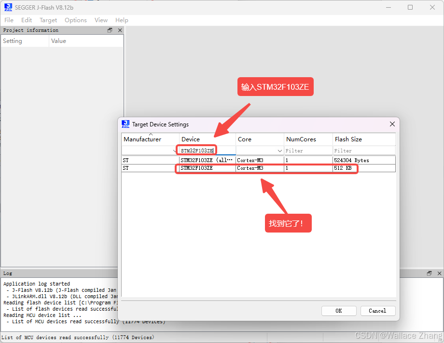This screenshot has height=343, width=444.
Task: Click Cortex-M3 in the 512 KB row
Action: (260, 168)
